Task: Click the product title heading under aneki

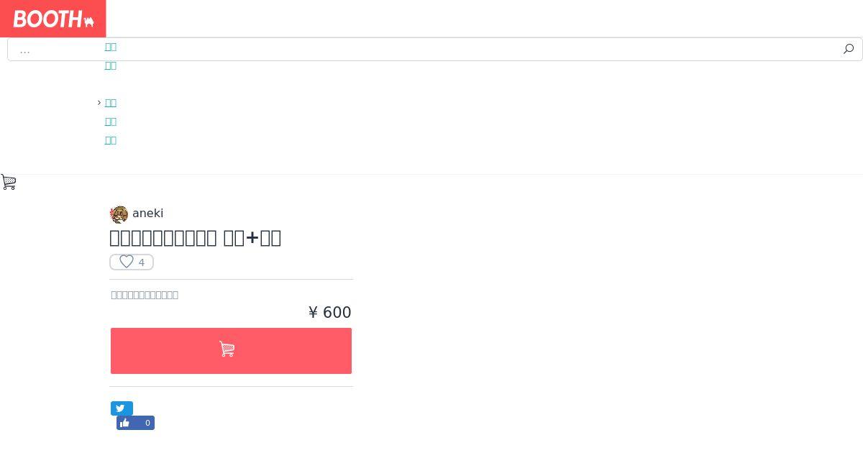Action: (x=196, y=238)
